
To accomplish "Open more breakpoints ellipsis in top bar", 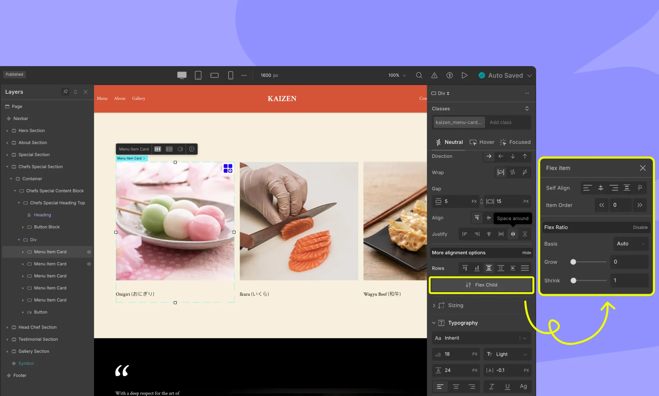I will [x=244, y=75].
